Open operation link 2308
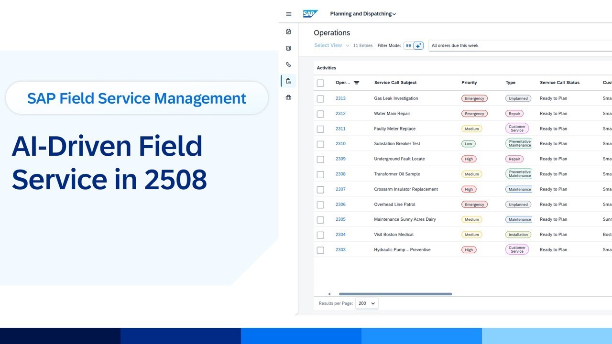Image resolution: width=612 pixels, height=344 pixels. [x=340, y=174]
